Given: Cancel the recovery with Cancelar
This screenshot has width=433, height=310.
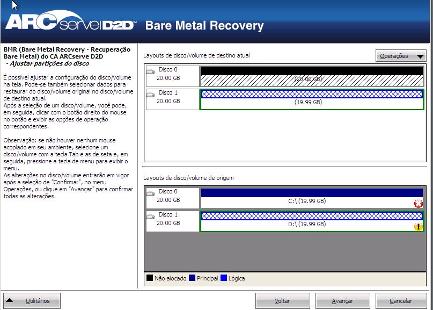Looking at the screenshot, I should [401, 301].
